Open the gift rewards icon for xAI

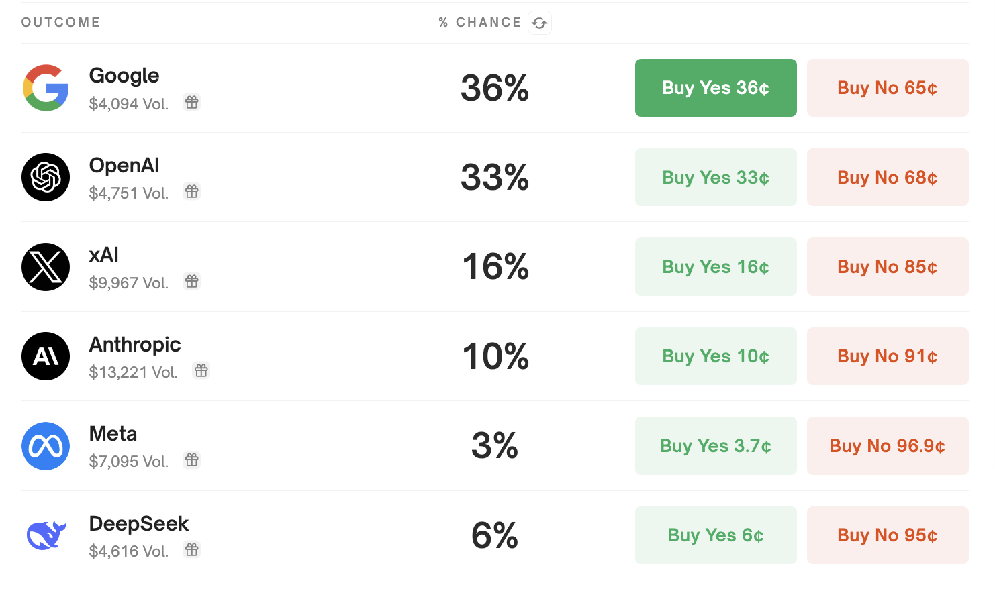tap(192, 281)
